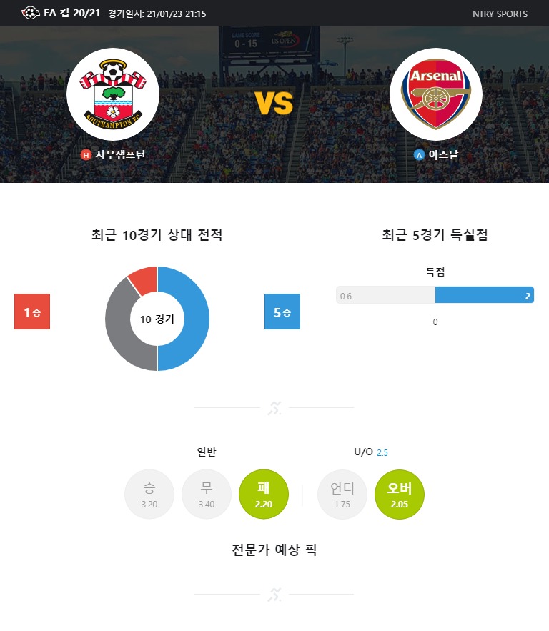Click the blue 득점 bar showing 2

pos(485,295)
